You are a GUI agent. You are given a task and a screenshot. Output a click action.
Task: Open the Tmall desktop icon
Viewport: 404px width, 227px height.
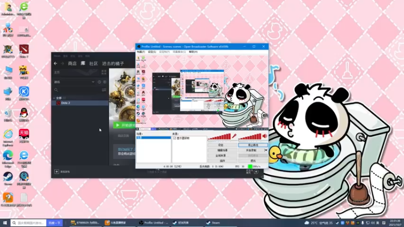click(24, 136)
